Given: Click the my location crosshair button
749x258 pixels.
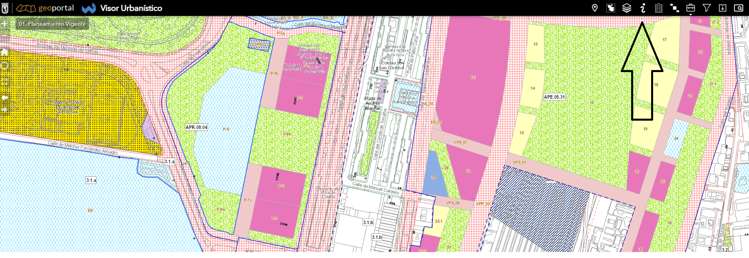Looking at the screenshot, I should (x=4, y=66).
